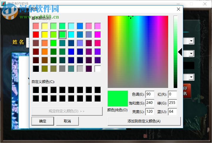Cancel with the 取消 button
The image size is (212, 143).
coord(67,121)
